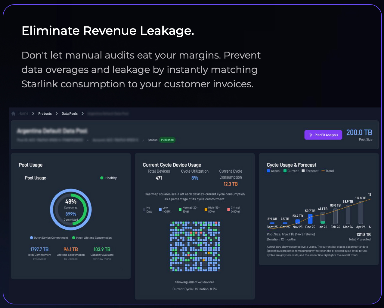Viewport: 384px width, 308px height.
Task: Click the lightbulb icon in PlanFit Analysis
Action: 311,135
